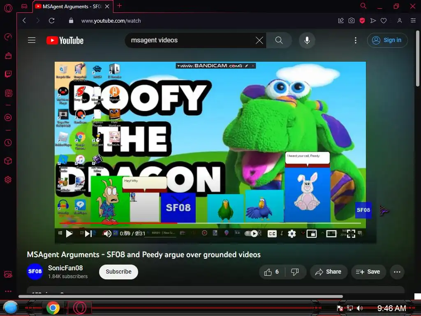This screenshot has width=421, height=316.
Task: Search open tabs magnifier icon
Action: [x=363, y=6]
